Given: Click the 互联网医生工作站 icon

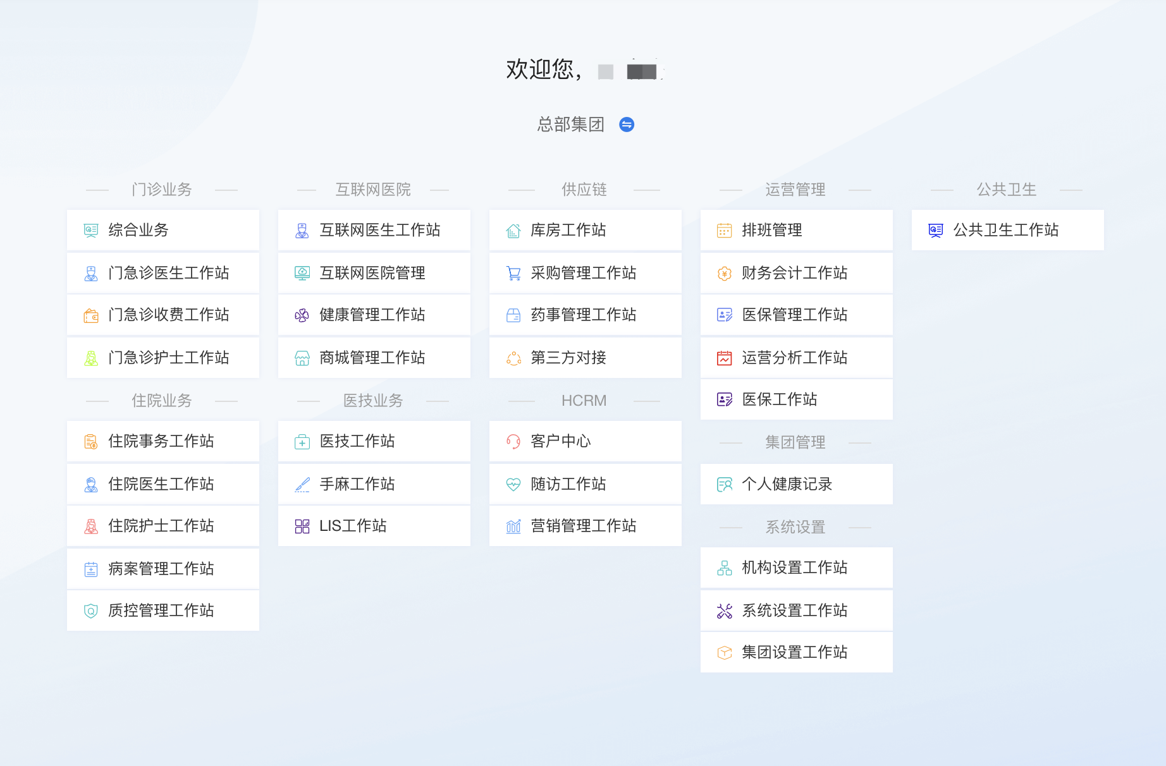Looking at the screenshot, I should click(x=302, y=231).
